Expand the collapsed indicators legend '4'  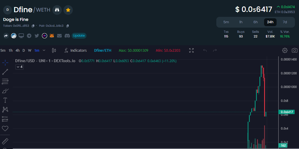[20, 67]
